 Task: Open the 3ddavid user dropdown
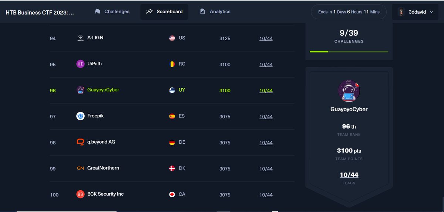pos(416,12)
